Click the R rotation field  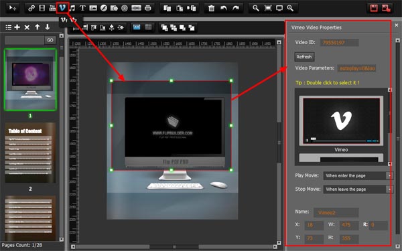(x=378, y=225)
